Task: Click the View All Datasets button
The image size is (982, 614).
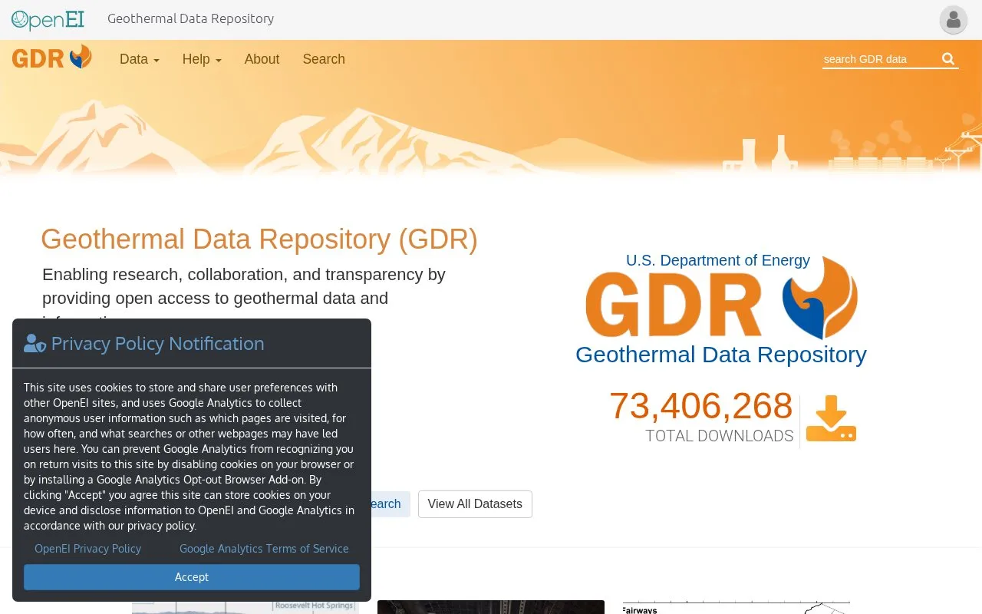Action: pyautogui.click(x=475, y=504)
